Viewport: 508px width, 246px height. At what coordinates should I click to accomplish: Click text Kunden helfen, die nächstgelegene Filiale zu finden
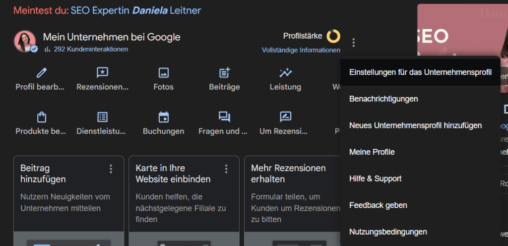click(x=181, y=208)
